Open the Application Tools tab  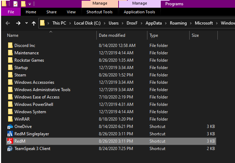pos(139,12)
